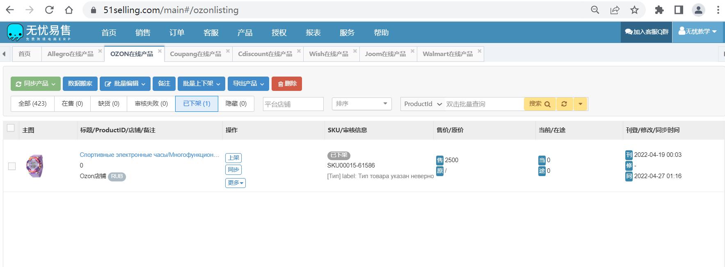Open the 订单 top menu
The width and height of the screenshot is (725, 267).
point(177,32)
